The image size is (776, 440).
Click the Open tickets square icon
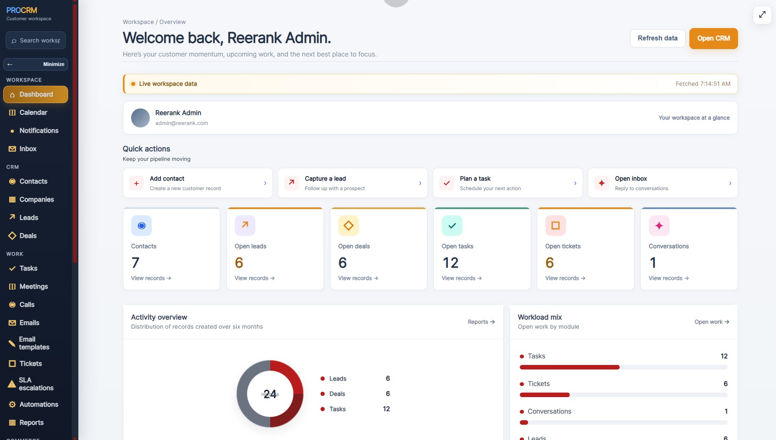(556, 226)
